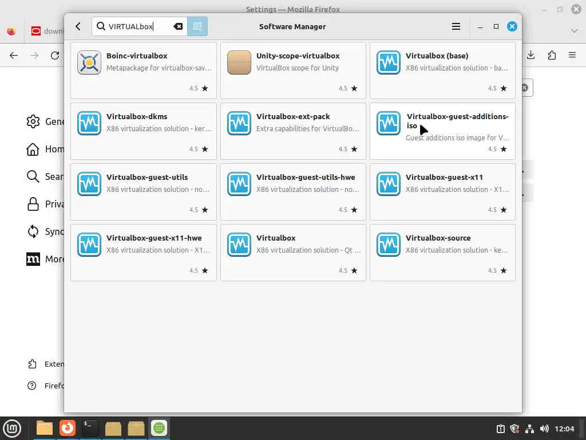The image size is (586, 440).
Task: Select the Virtualbox-guest-x11 title
Action: point(444,177)
